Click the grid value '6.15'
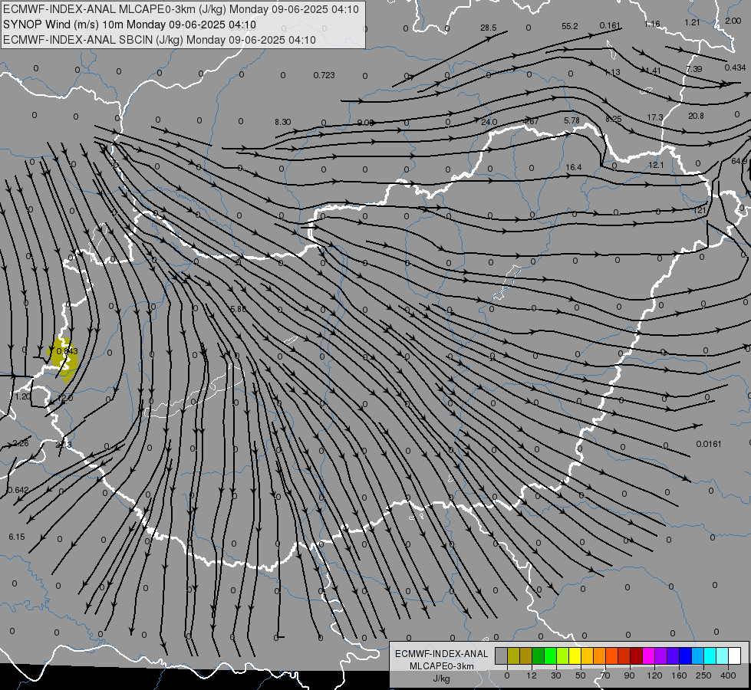Image resolution: width=751 pixels, height=690 pixels. pyautogui.click(x=17, y=537)
